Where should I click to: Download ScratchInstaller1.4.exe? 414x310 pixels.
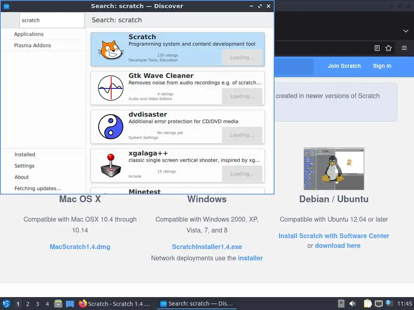point(207,247)
